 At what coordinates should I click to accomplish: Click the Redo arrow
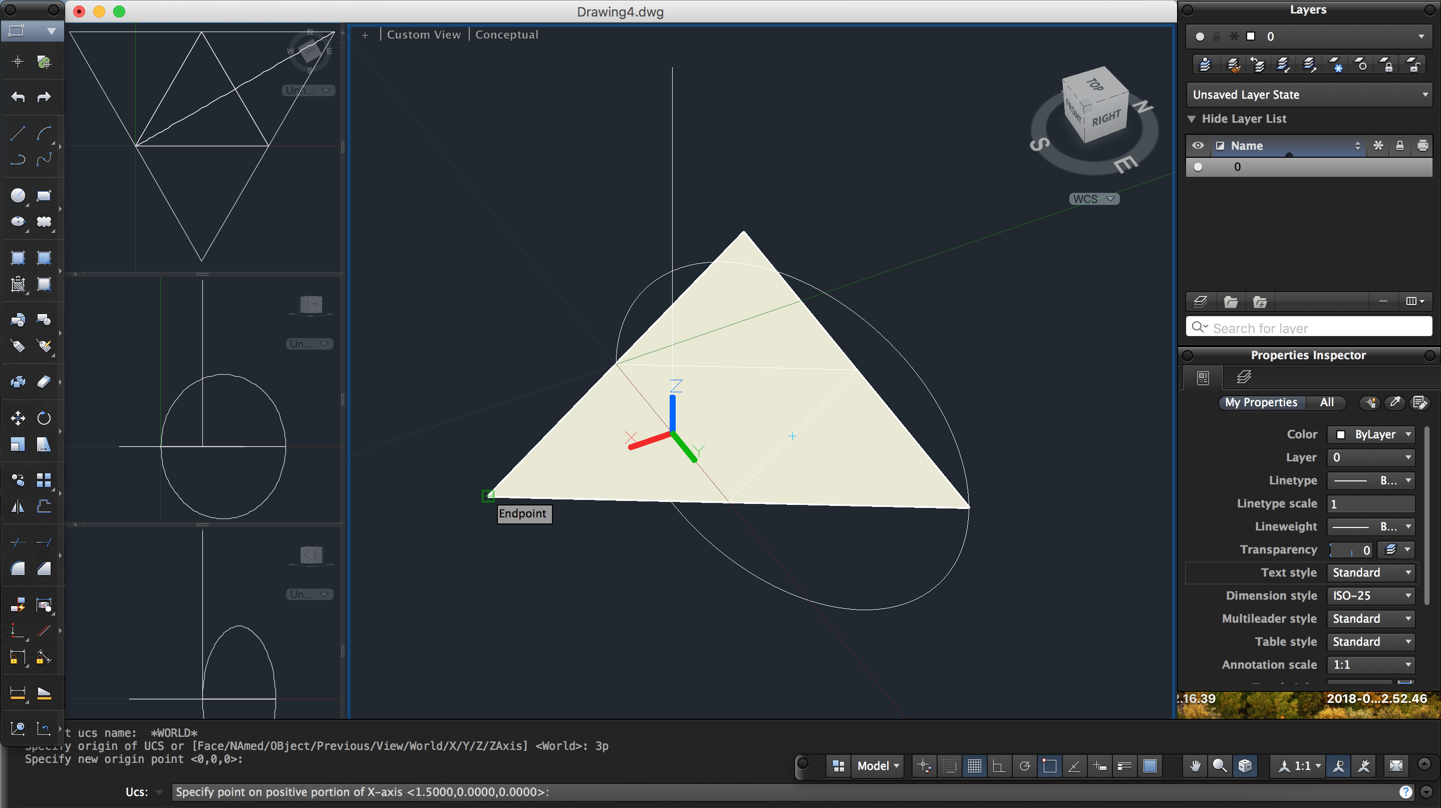pos(44,97)
